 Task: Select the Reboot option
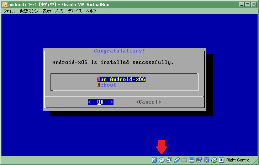coord(107,85)
